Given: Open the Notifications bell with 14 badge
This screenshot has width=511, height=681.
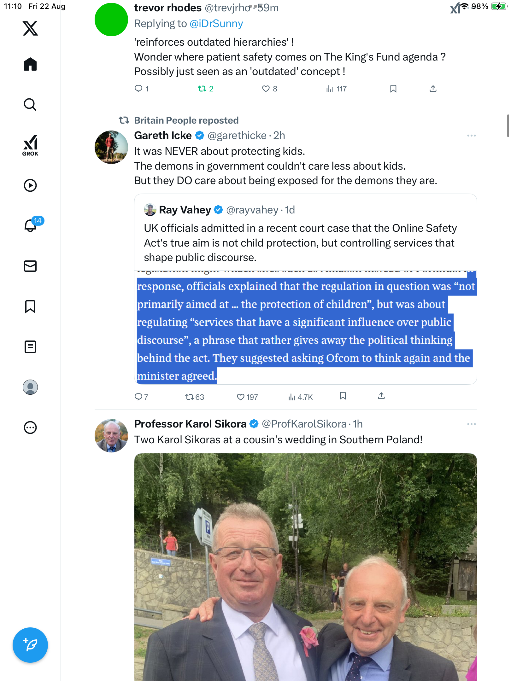Looking at the screenshot, I should 31,226.
